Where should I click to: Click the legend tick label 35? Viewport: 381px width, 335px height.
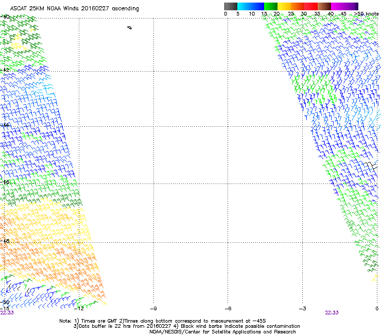click(x=317, y=14)
